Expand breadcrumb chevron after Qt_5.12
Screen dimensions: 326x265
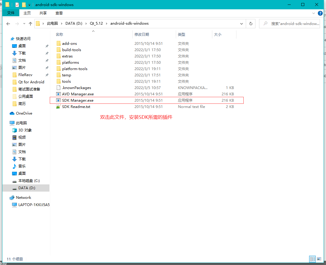(x=107, y=24)
